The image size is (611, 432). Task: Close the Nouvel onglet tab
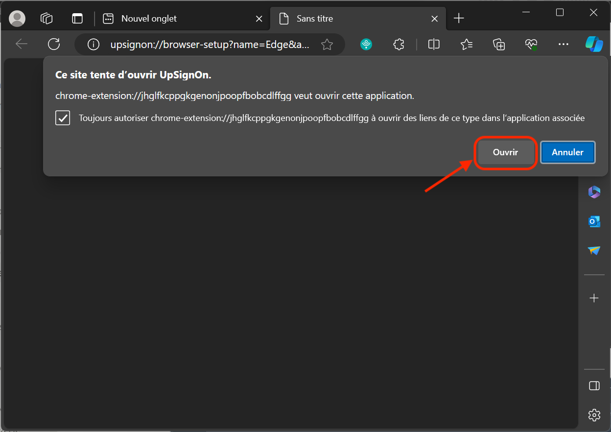pos(259,19)
